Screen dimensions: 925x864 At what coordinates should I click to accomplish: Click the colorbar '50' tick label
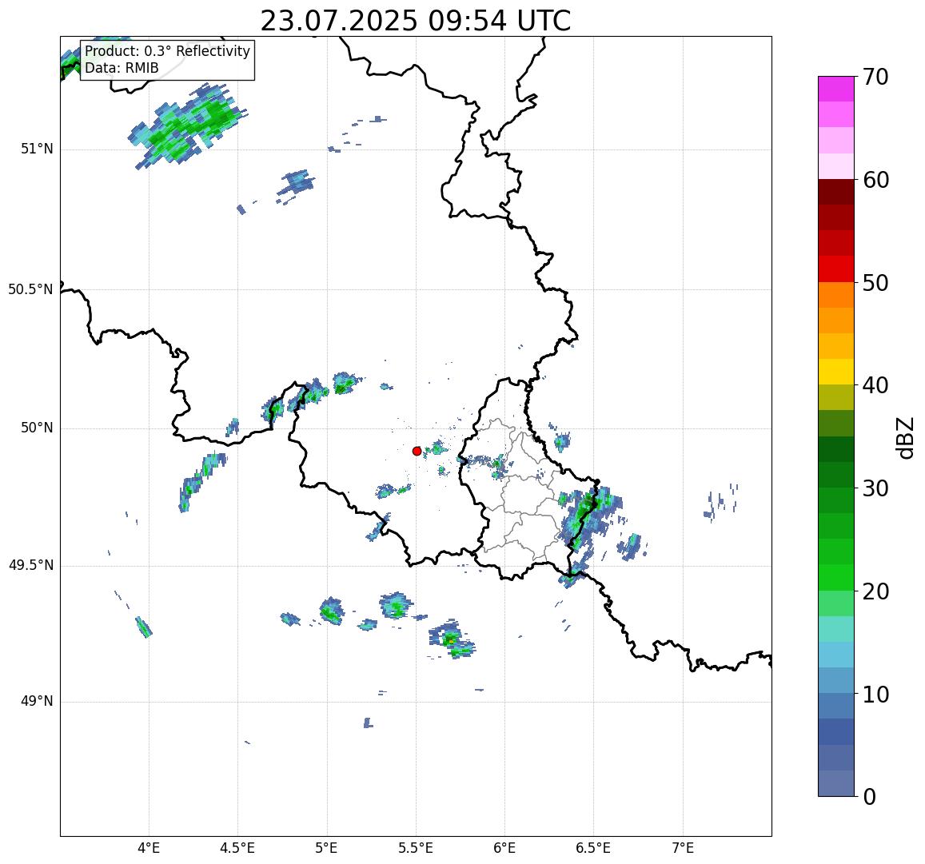pos(875,283)
